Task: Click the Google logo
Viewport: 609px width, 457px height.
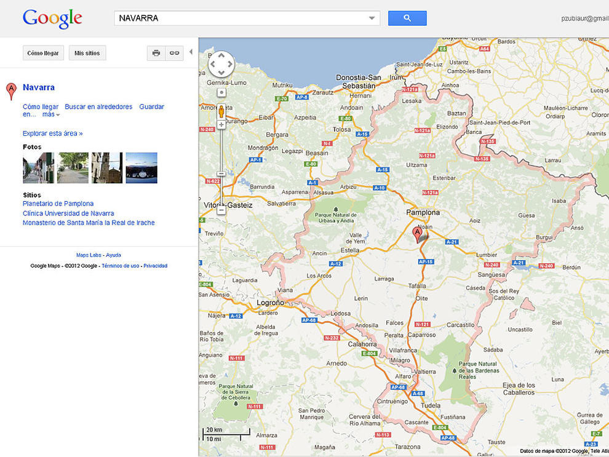Action: (x=52, y=18)
